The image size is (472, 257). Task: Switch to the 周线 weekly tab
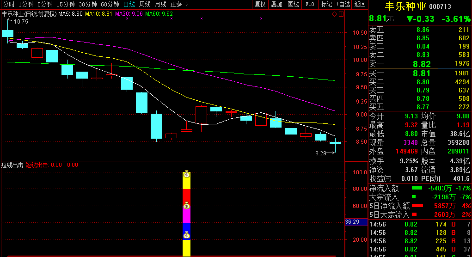[145, 4]
